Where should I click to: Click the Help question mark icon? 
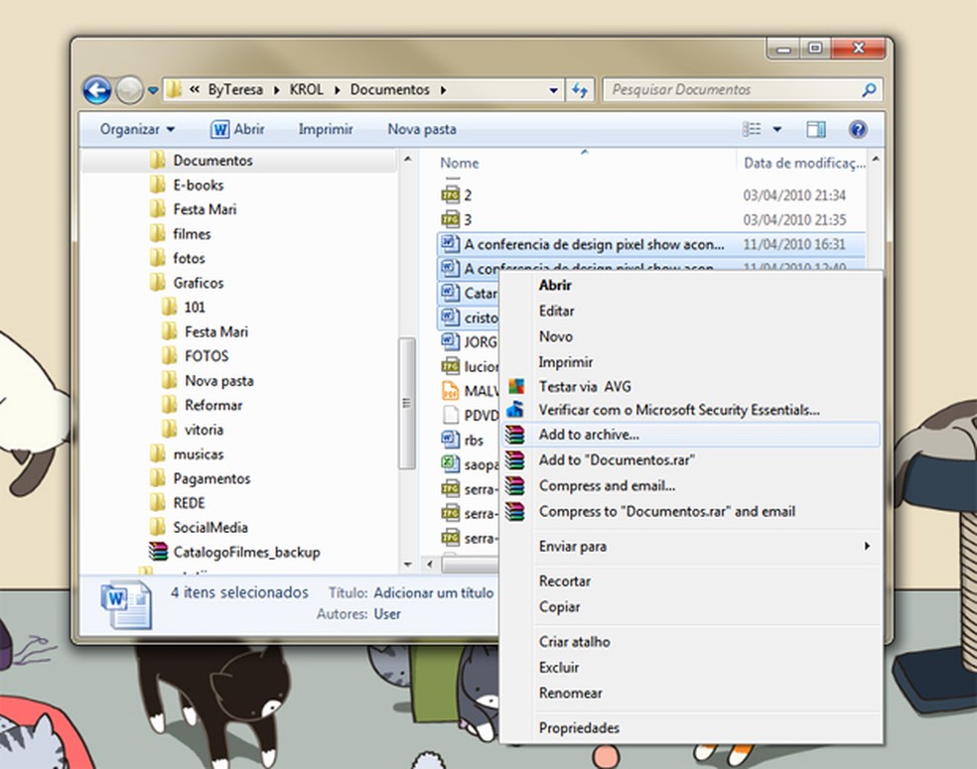coord(859,129)
